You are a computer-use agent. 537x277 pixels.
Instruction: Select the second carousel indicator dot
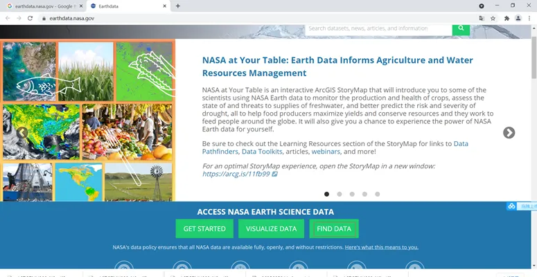340,194
